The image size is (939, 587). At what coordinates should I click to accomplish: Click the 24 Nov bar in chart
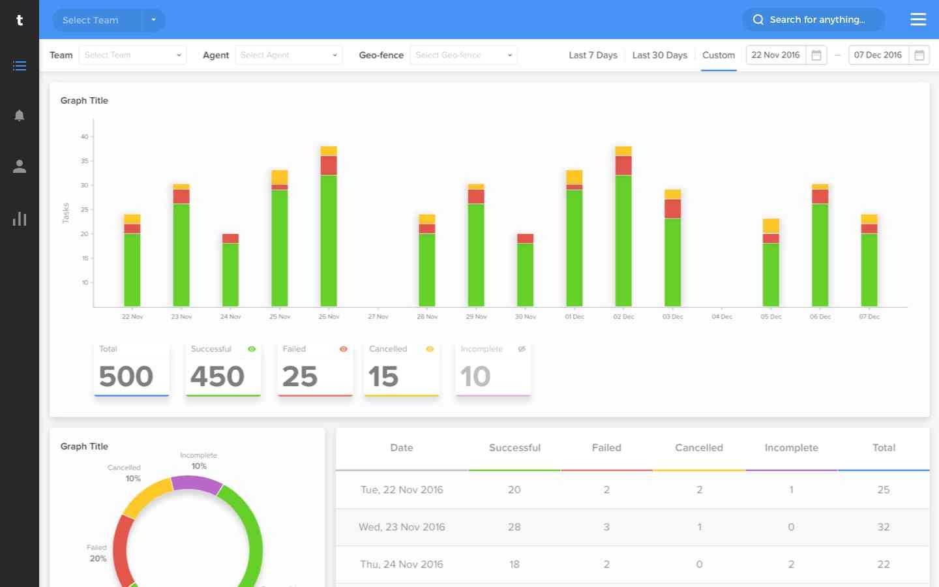pos(230,270)
